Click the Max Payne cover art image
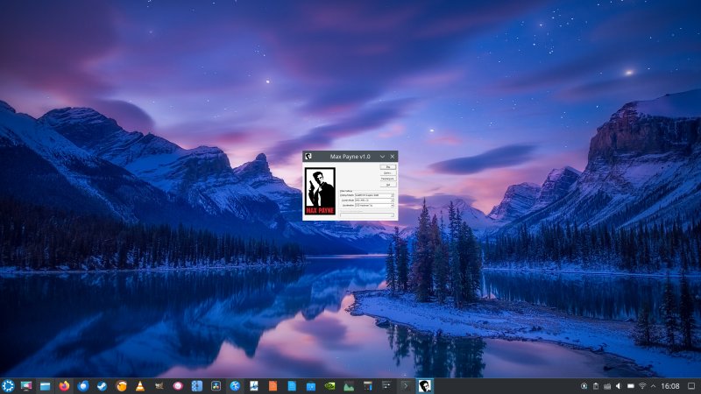Screen dimensions: 701x394 pyautogui.click(x=320, y=191)
